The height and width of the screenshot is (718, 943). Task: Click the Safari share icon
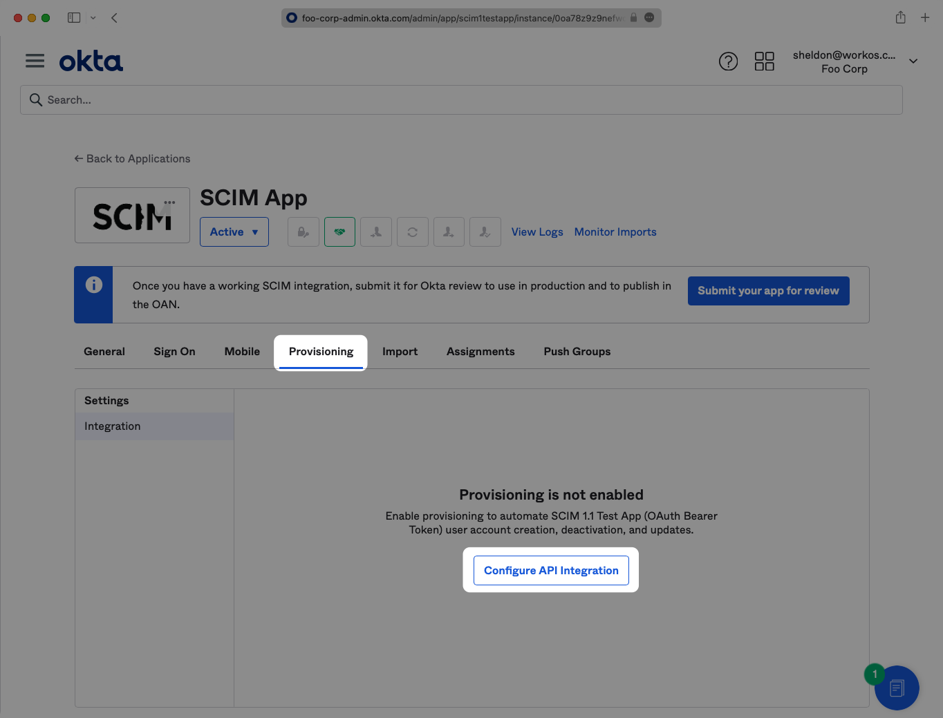click(x=900, y=18)
